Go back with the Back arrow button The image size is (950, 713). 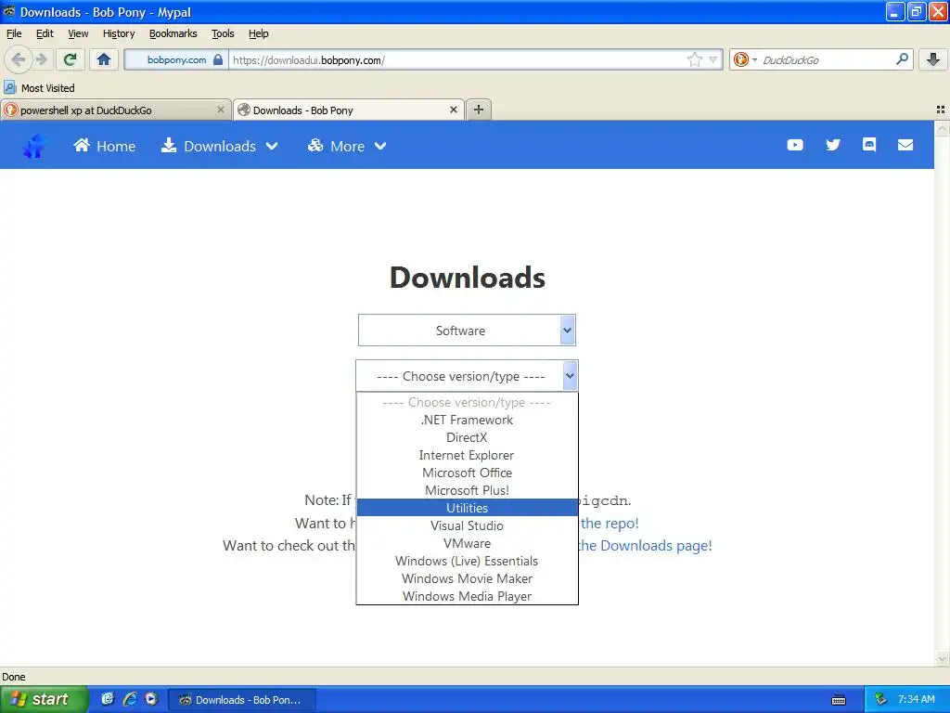click(x=19, y=59)
